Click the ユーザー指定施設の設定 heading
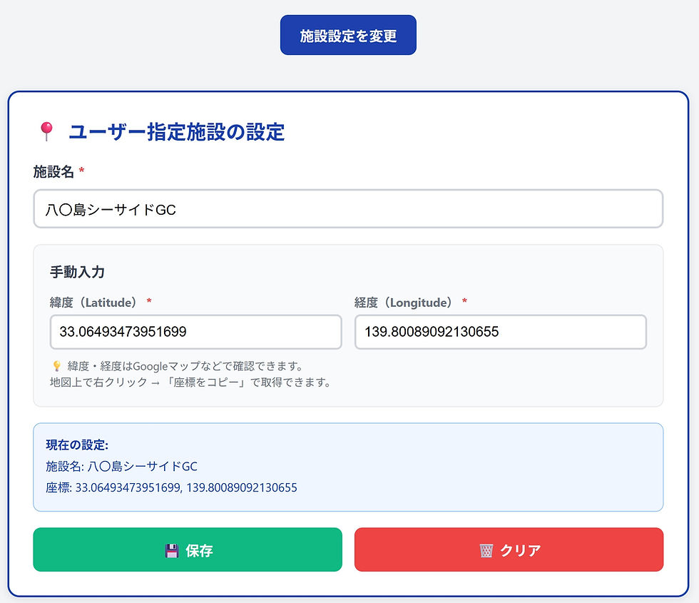Viewport: 699px width, 603px height. coord(176,132)
